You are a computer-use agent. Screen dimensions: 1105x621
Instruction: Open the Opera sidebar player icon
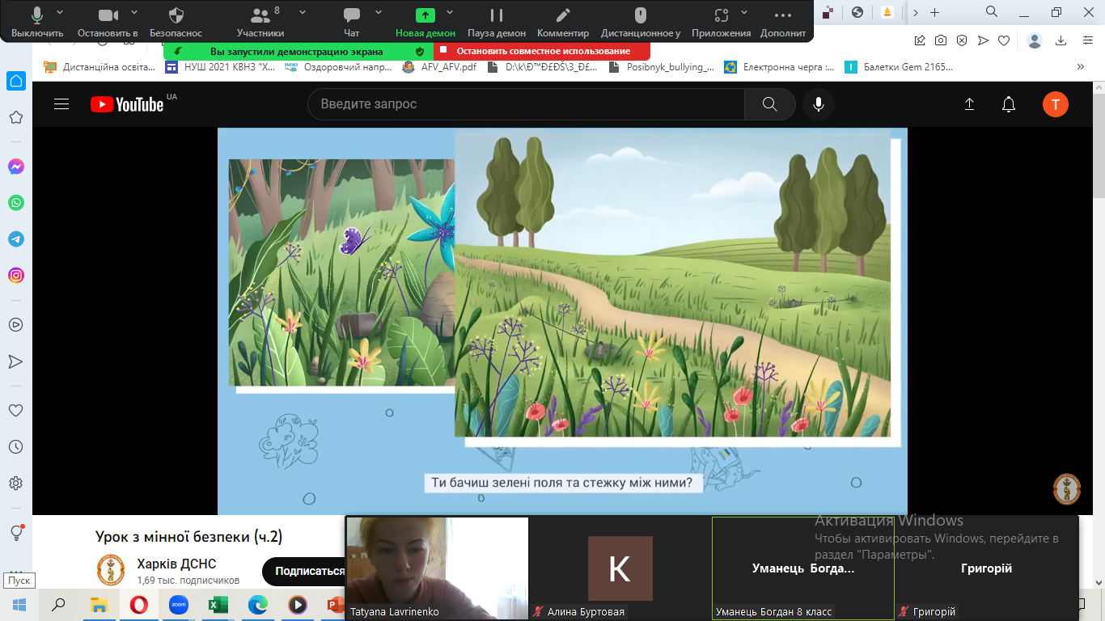click(16, 324)
